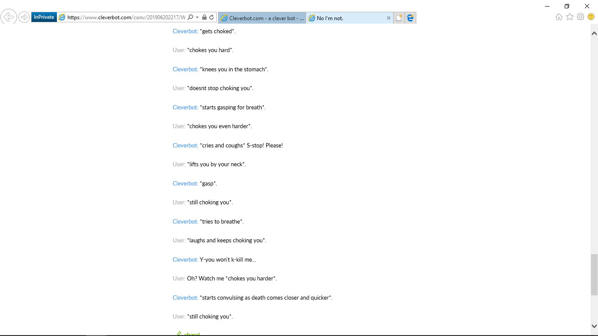Click the scroll up arrow on the scrollbar
598x336 pixels.
tap(594, 33)
